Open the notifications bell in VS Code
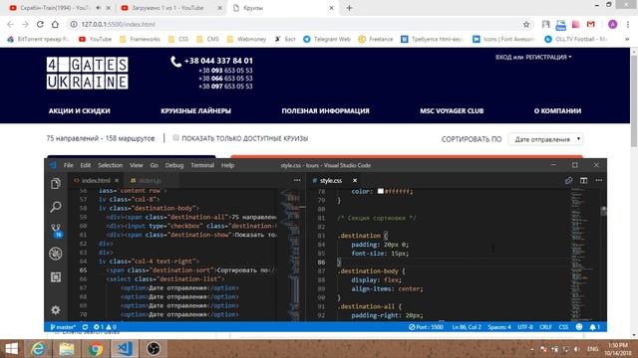 click(x=594, y=327)
